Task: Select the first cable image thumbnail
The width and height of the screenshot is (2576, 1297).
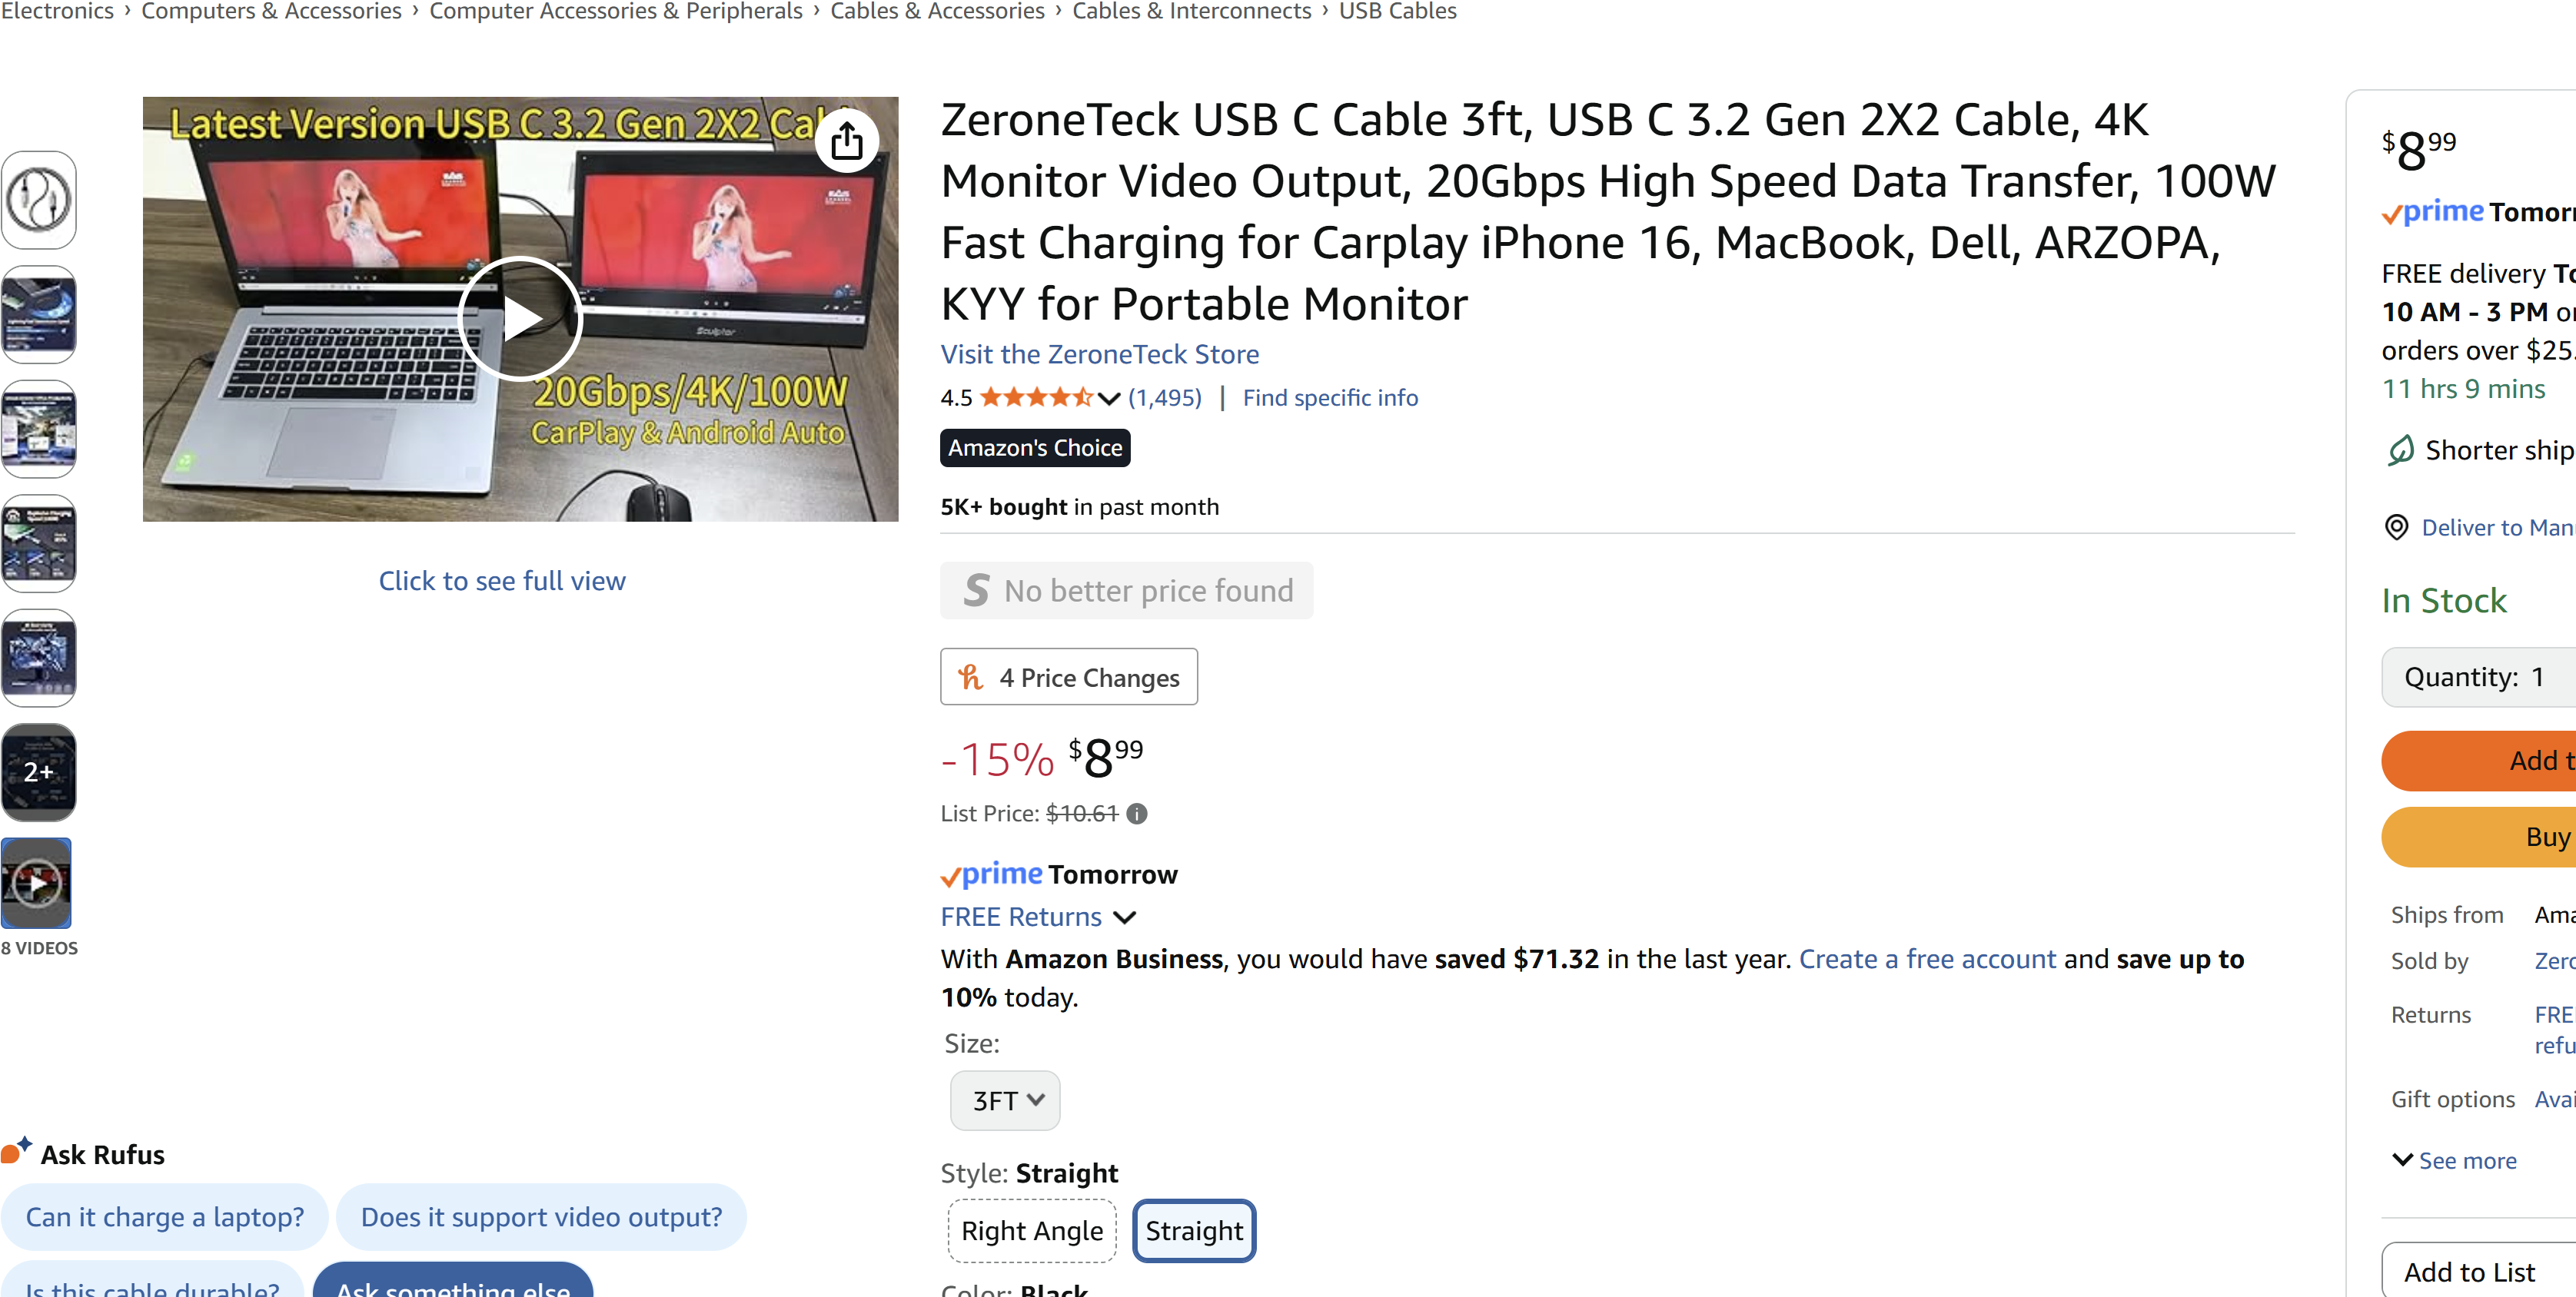Action: point(38,200)
